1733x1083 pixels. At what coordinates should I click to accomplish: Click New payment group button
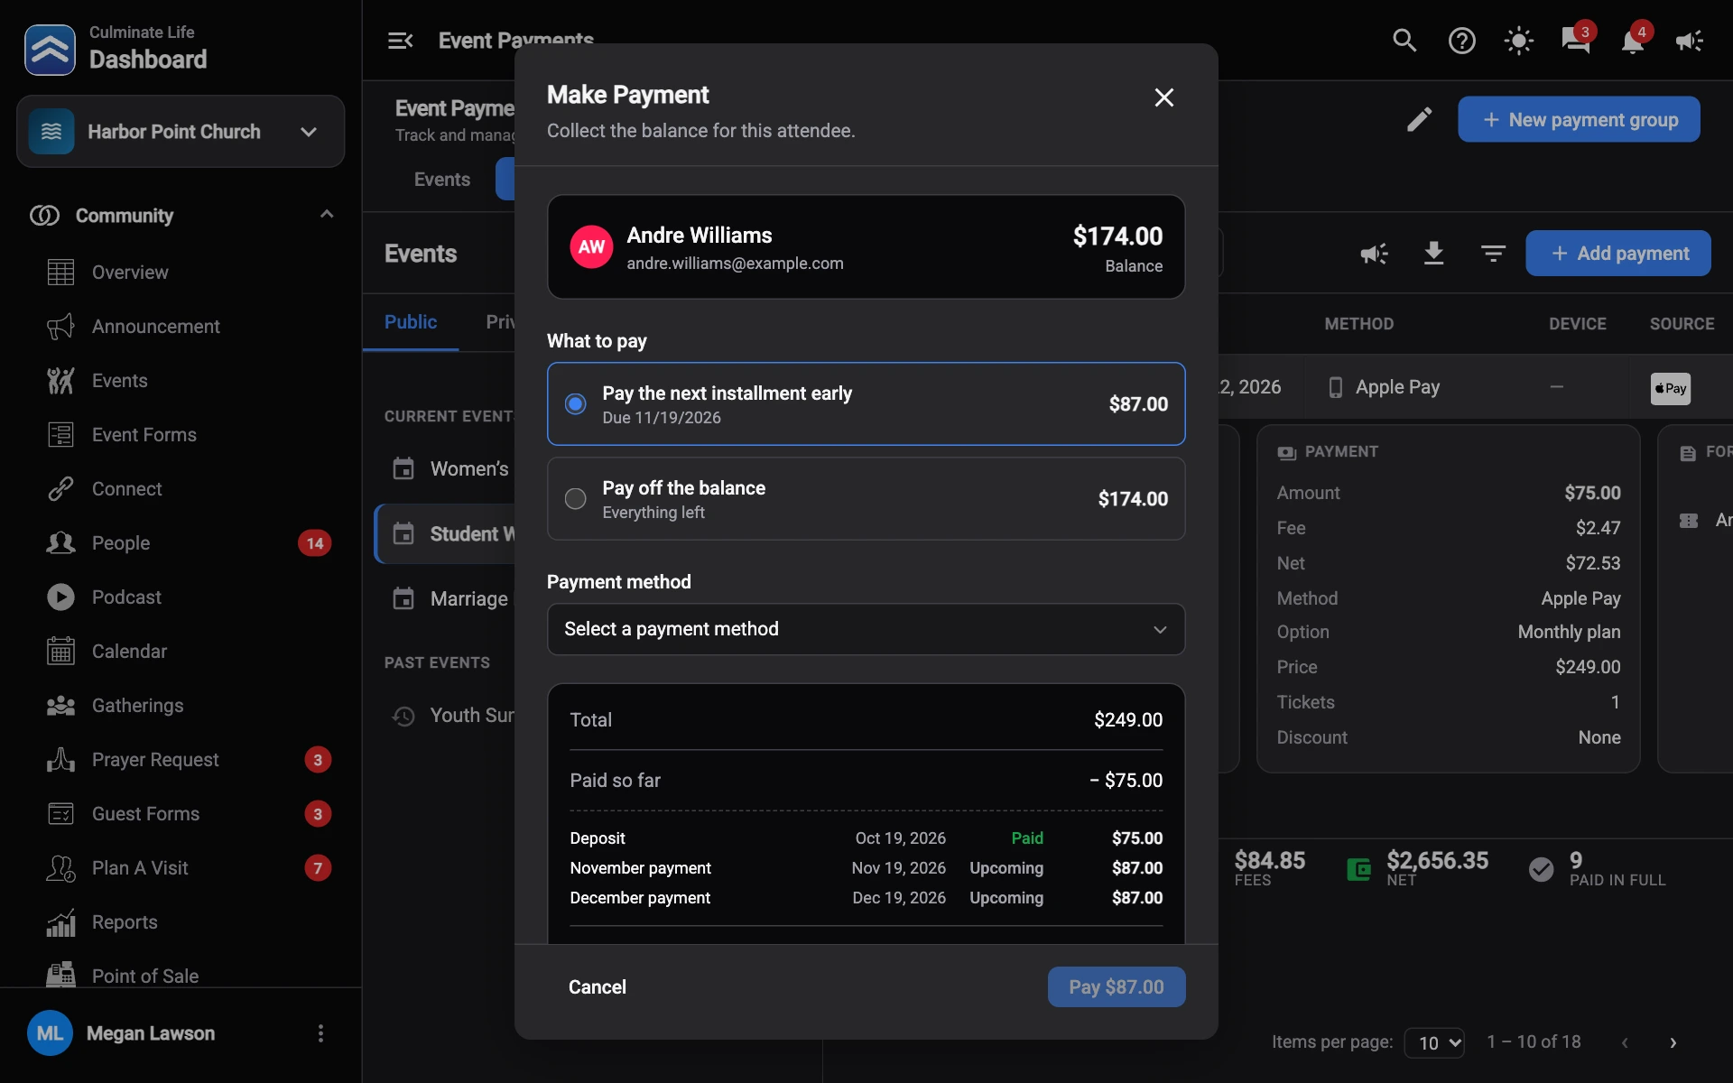click(1579, 119)
